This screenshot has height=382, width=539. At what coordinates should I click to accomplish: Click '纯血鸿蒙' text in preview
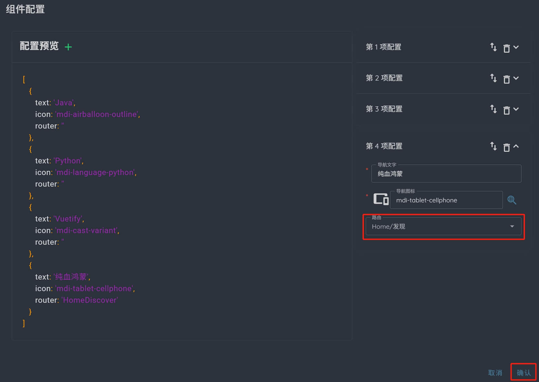coord(71,277)
